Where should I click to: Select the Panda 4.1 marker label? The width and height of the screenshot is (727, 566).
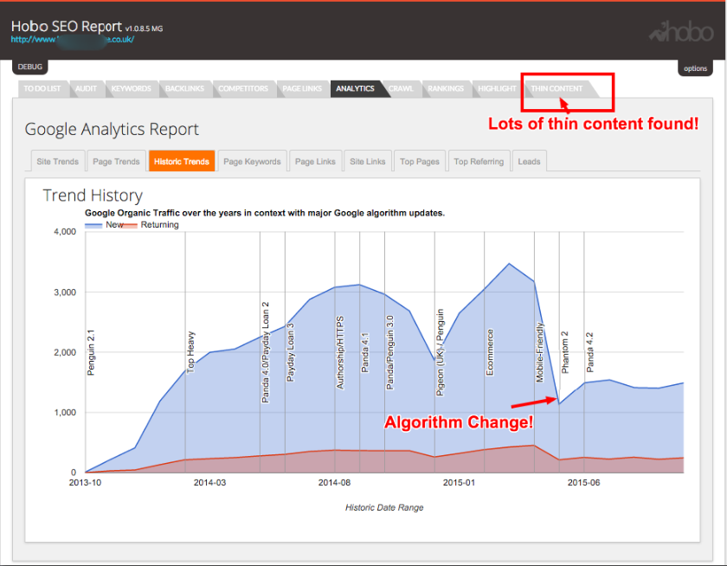(x=365, y=352)
